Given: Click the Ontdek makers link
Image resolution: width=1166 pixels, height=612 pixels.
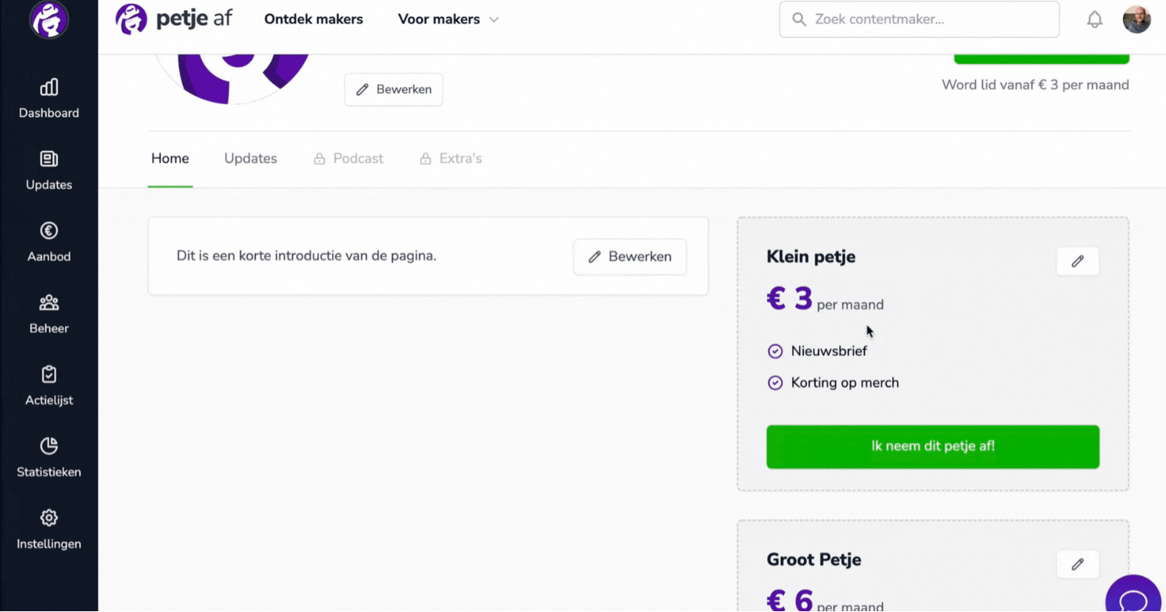Looking at the screenshot, I should click(314, 20).
